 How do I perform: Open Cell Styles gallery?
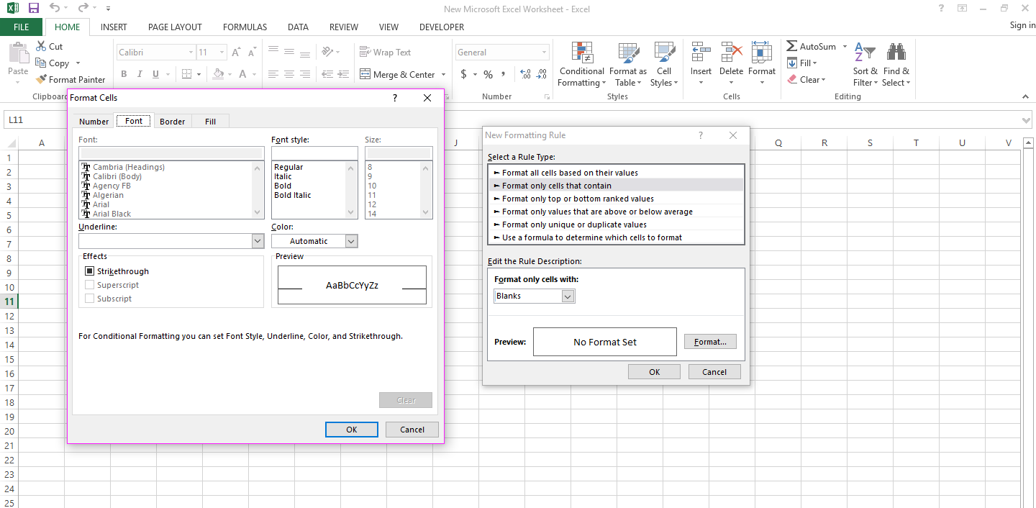663,64
